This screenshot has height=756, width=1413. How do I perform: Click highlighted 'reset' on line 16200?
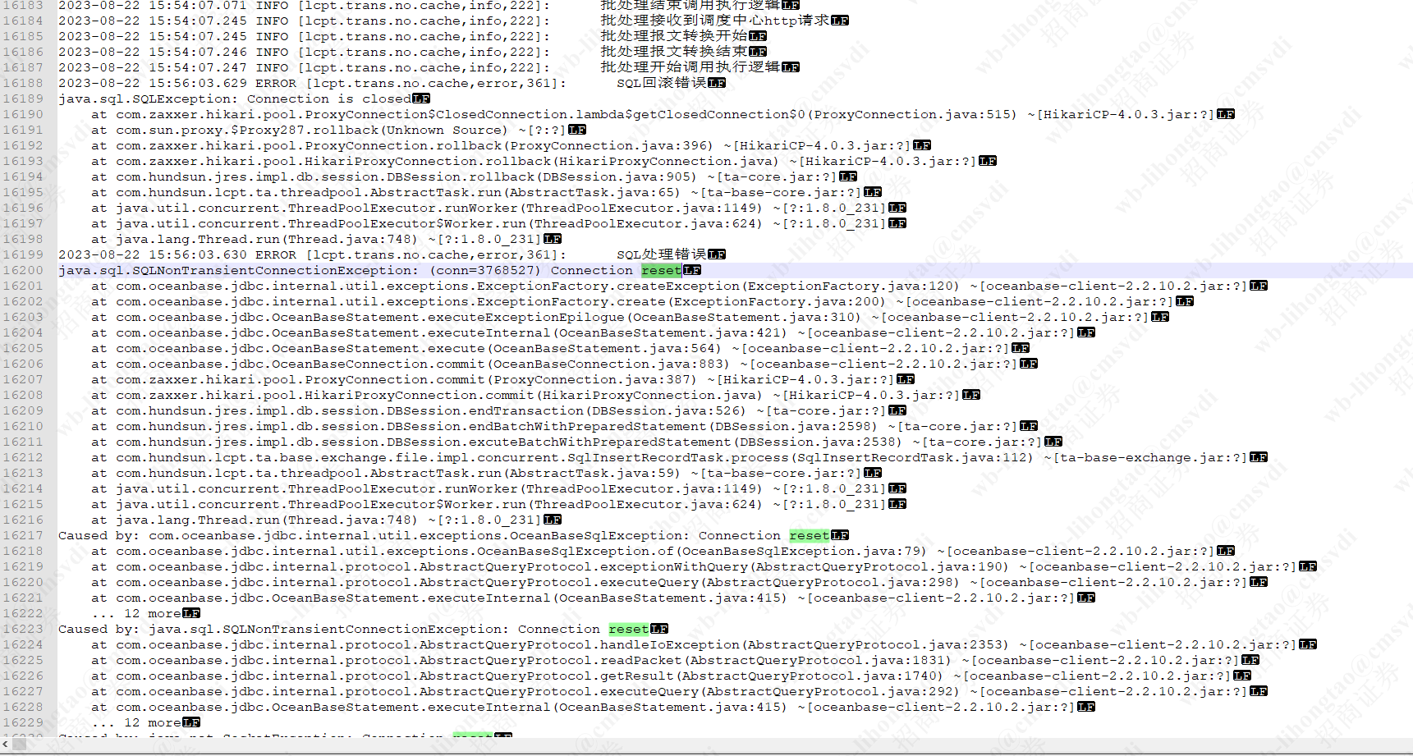[661, 270]
